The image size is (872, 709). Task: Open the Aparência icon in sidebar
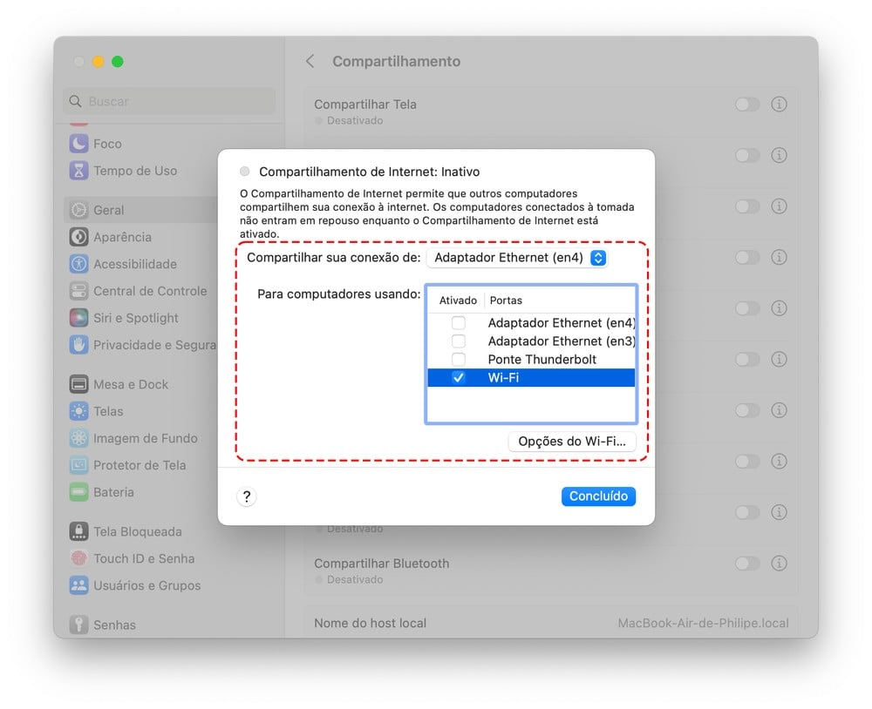78,237
